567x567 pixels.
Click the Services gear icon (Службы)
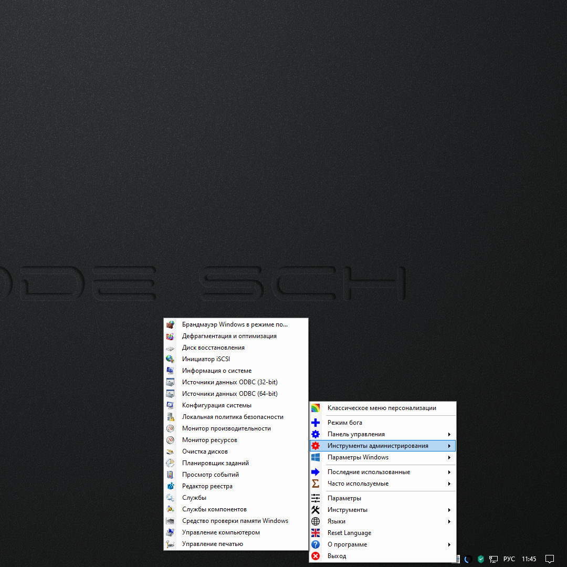[170, 498]
